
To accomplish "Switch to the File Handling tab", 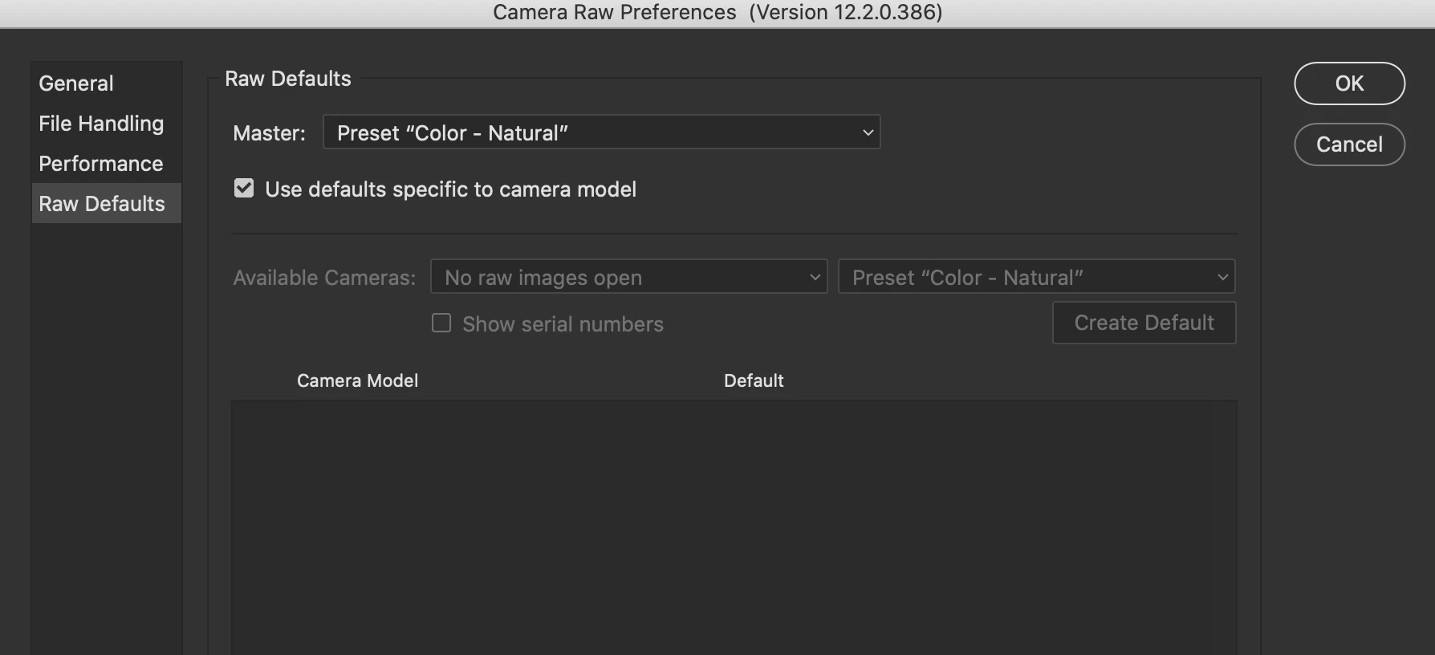I will pyautogui.click(x=101, y=124).
